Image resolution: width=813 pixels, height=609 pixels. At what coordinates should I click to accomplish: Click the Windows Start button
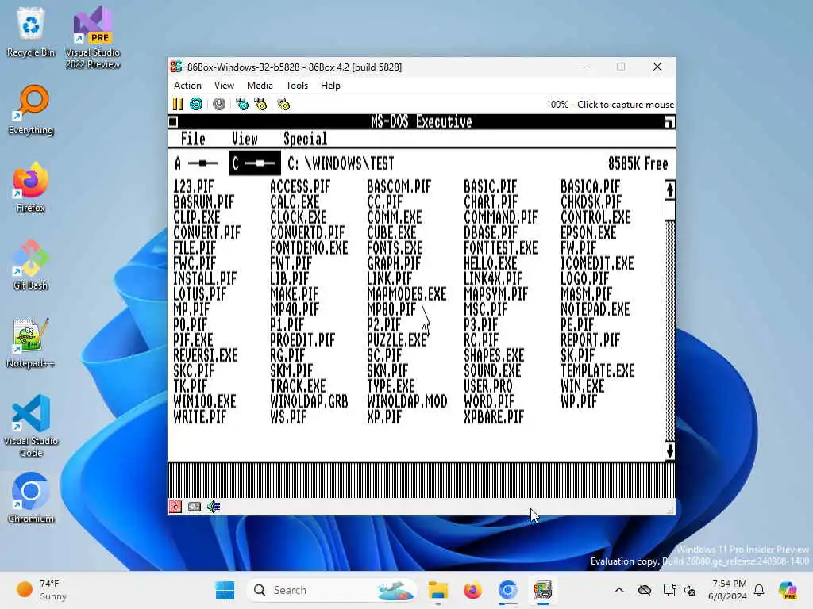click(x=225, y=590)
